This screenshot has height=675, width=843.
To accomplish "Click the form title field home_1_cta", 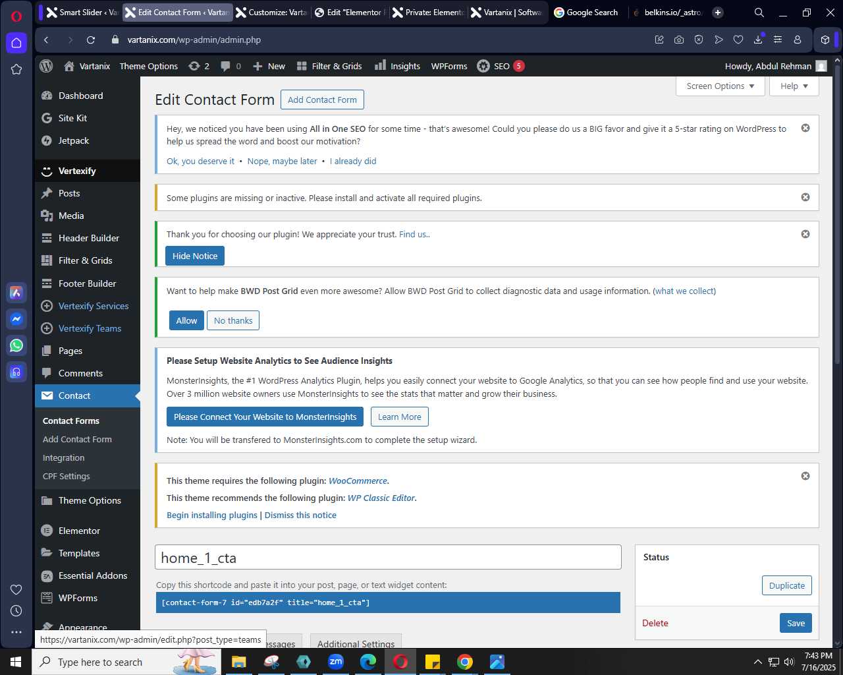I will click(x=388, y=557).
